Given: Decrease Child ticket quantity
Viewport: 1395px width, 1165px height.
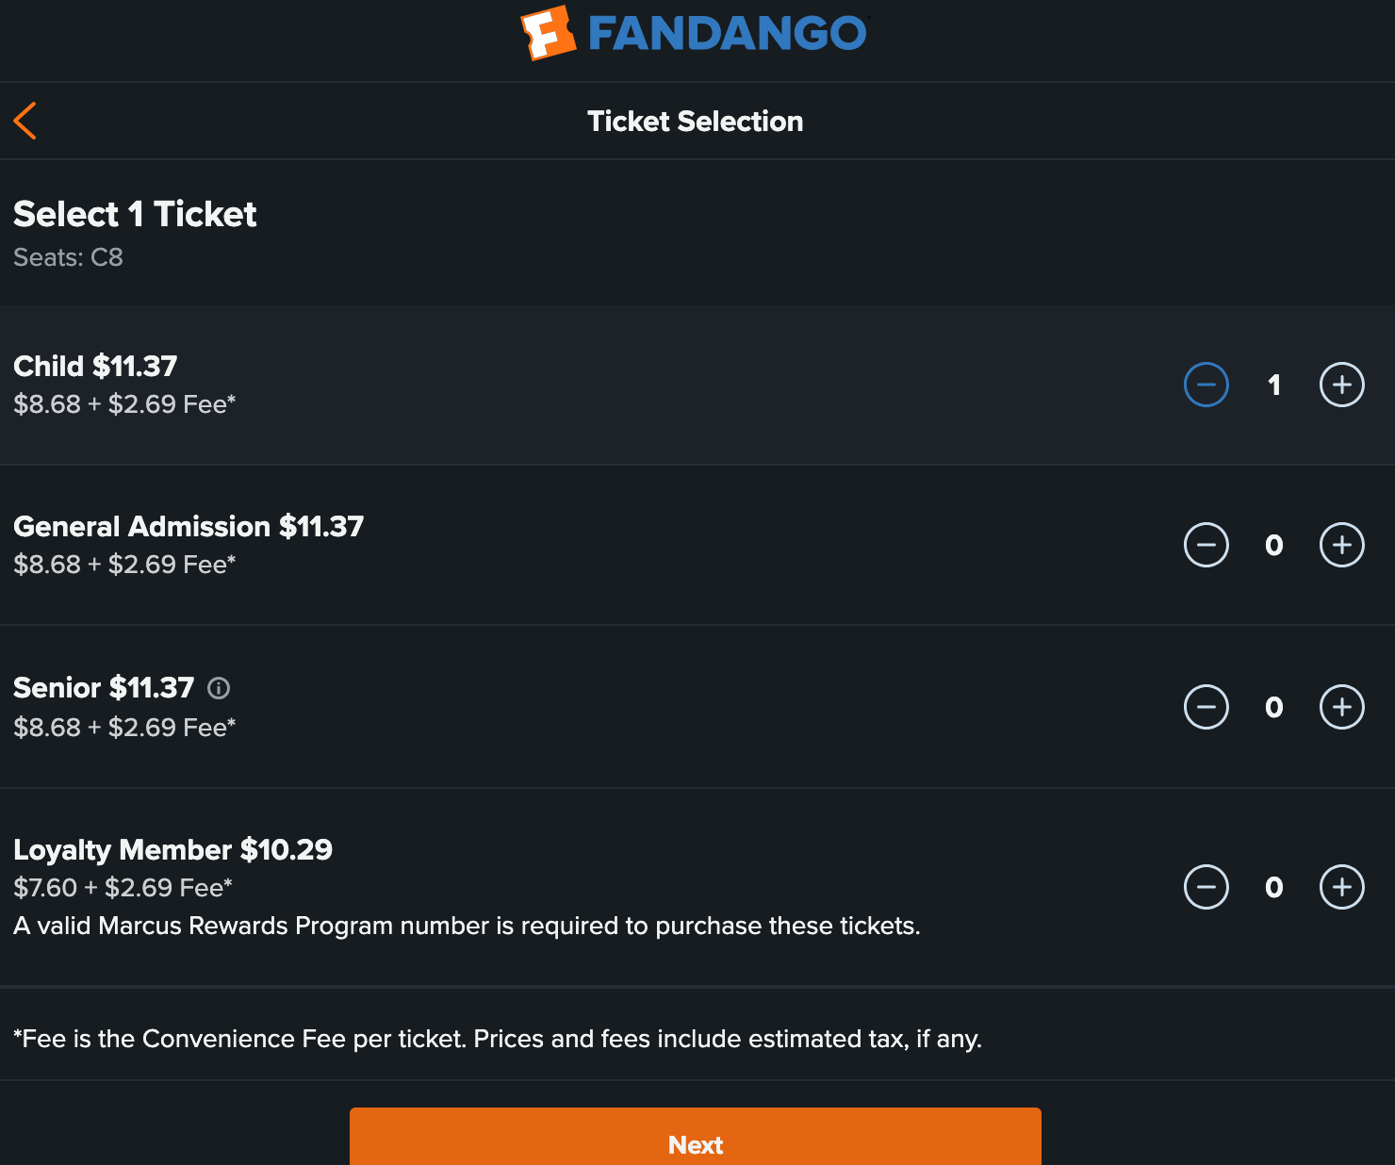Looking at the screenshot, I should click(1206, 385).
